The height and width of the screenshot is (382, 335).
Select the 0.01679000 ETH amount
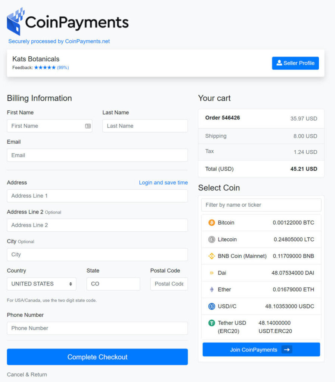[x=293, y=289]
